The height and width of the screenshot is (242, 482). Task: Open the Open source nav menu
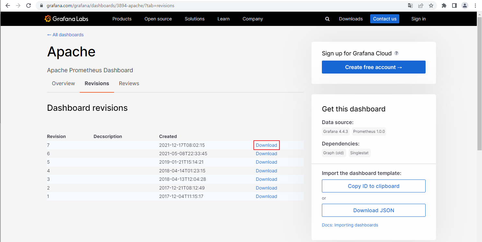(x=158, y=19)
